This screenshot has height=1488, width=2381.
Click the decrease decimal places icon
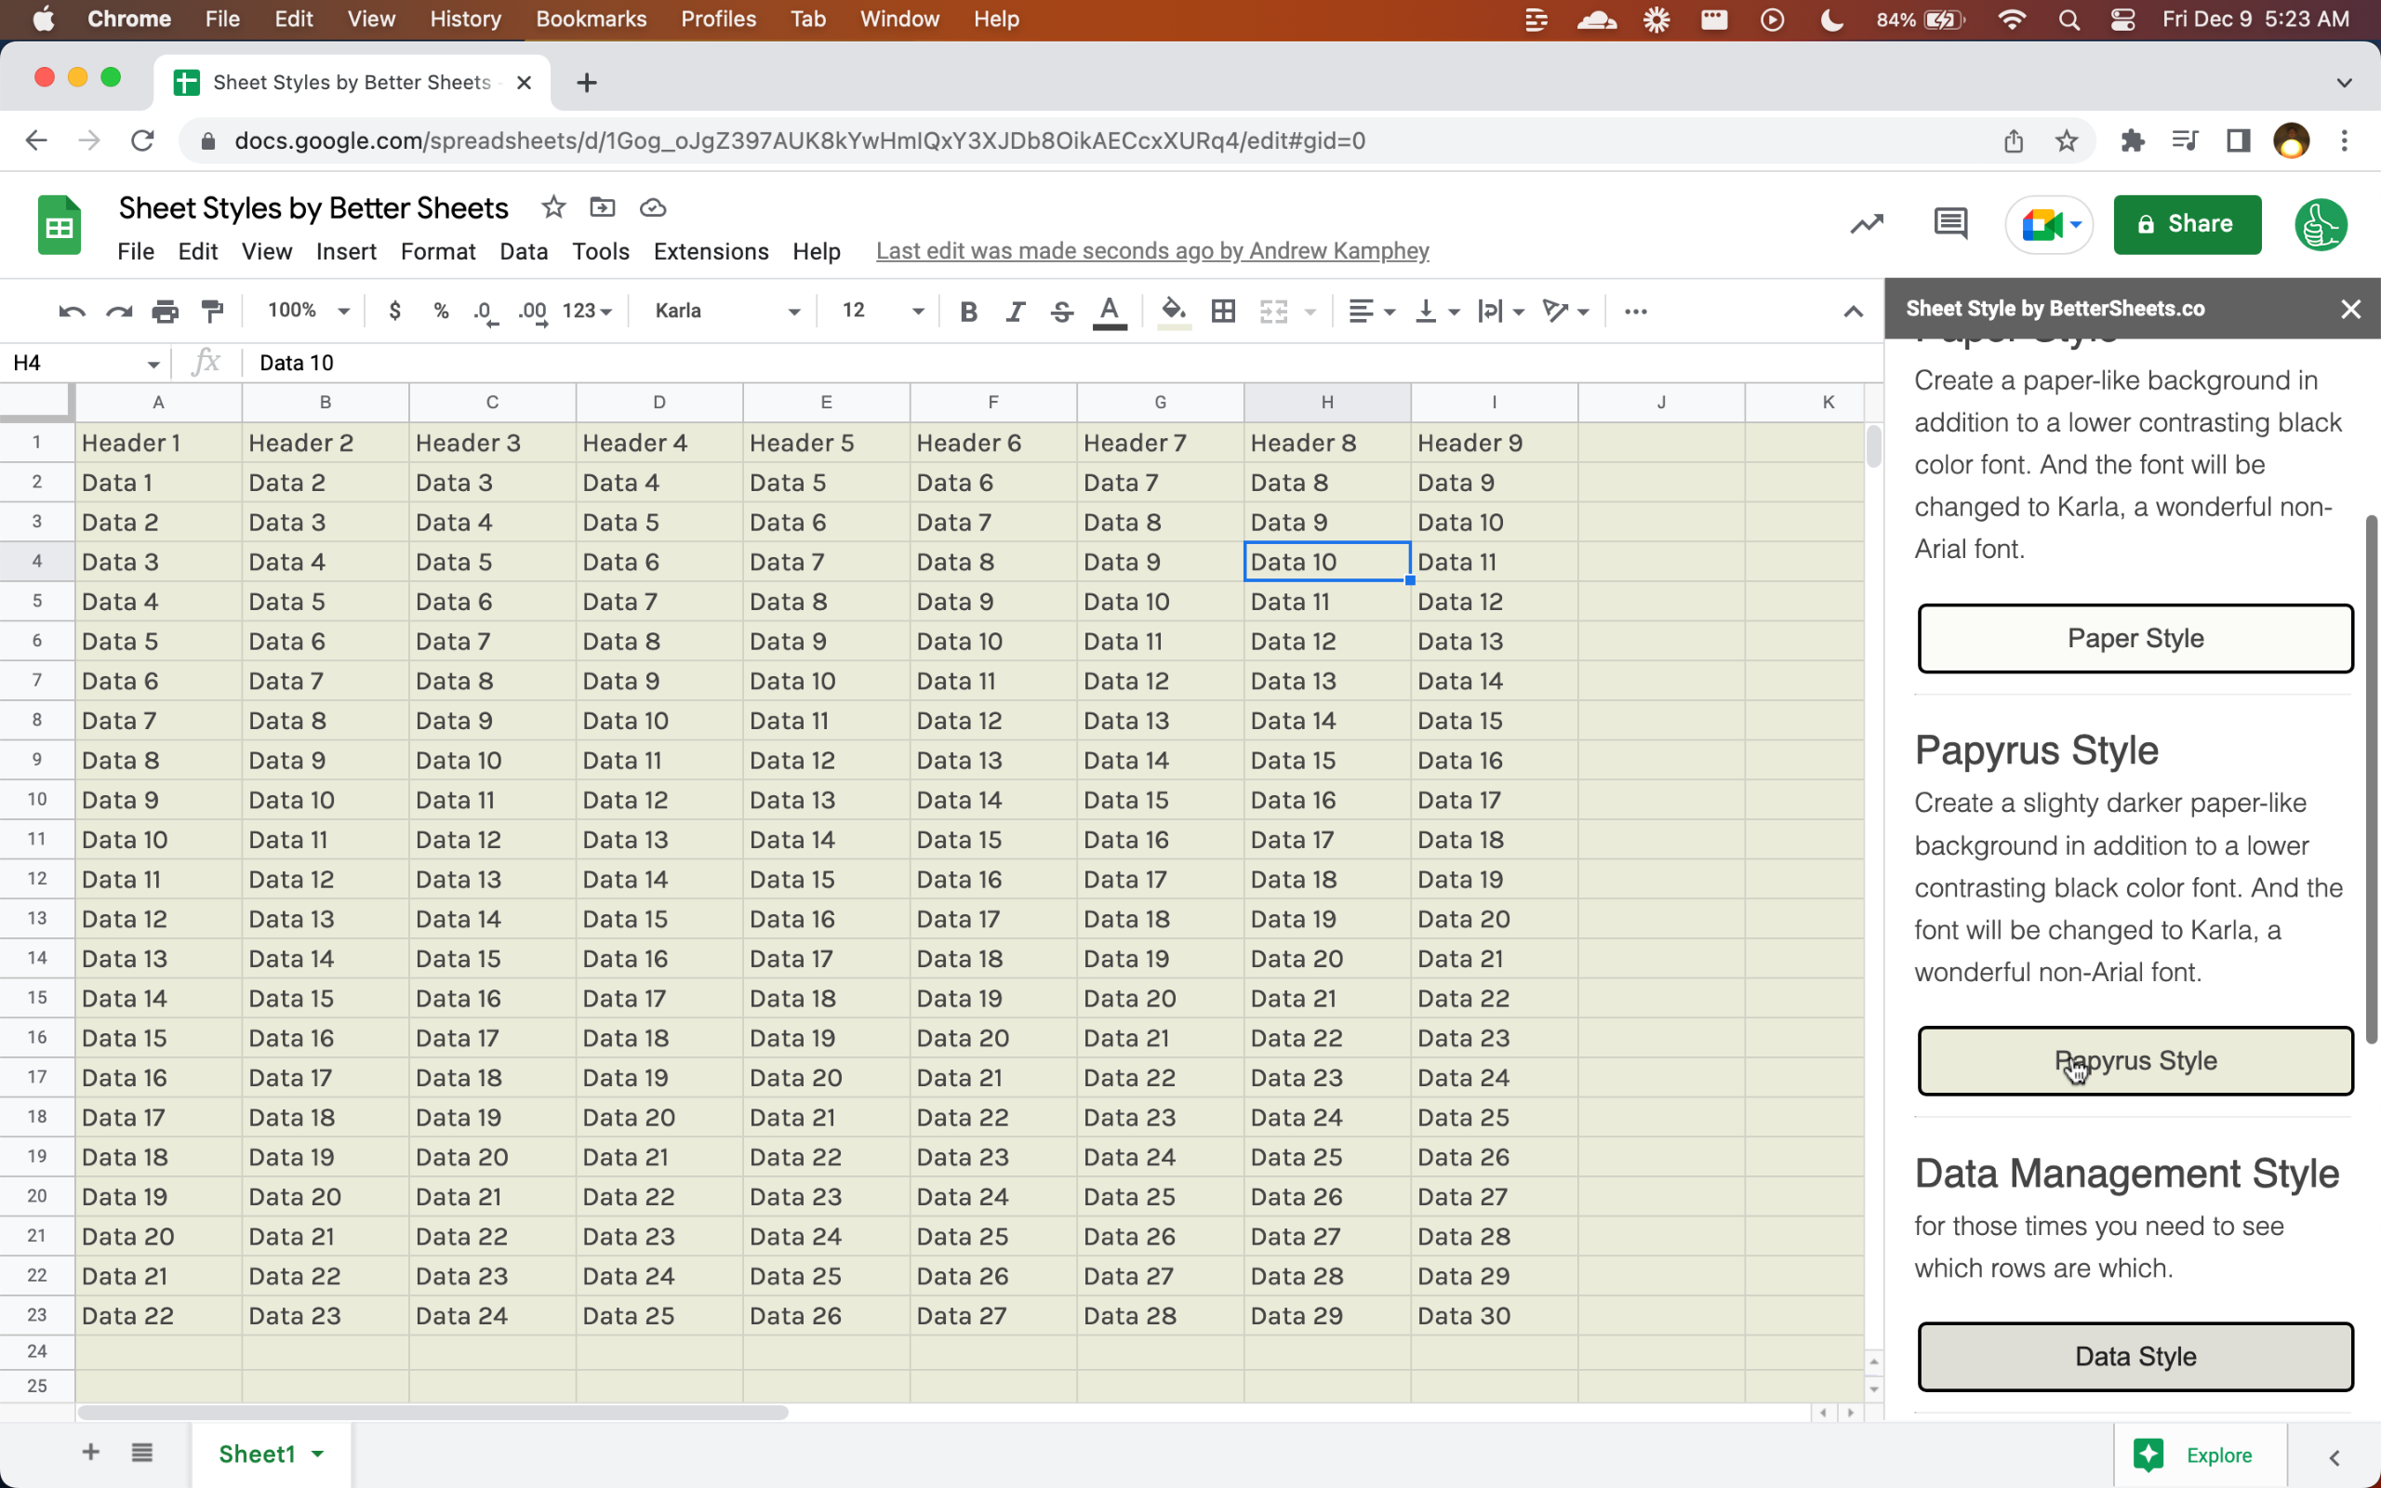point(483,311)
